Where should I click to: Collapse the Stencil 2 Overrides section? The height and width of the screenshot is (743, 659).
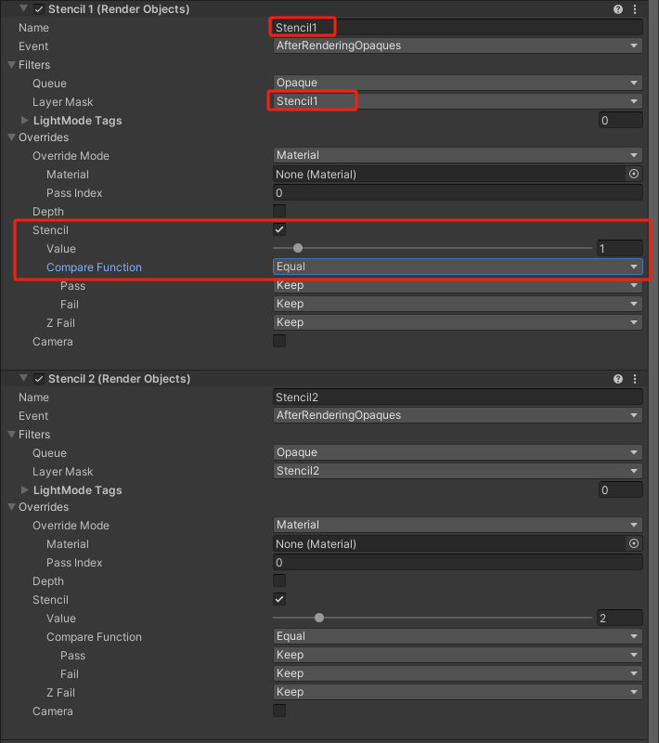(x=11, y=507)
